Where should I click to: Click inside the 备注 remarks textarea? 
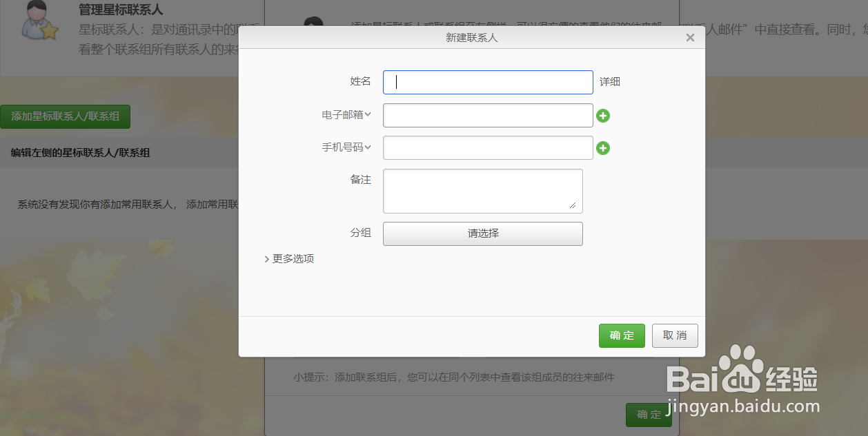tap(482, 191)
